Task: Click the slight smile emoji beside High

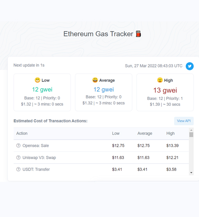Action: coord(160,80)
